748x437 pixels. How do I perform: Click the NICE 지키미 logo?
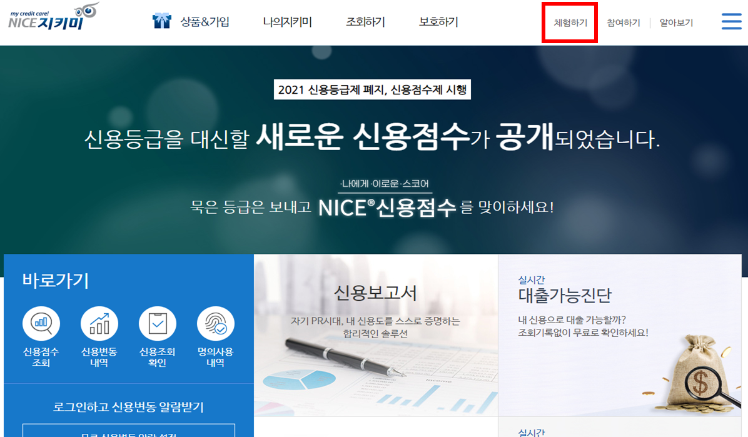coord(54,17)
